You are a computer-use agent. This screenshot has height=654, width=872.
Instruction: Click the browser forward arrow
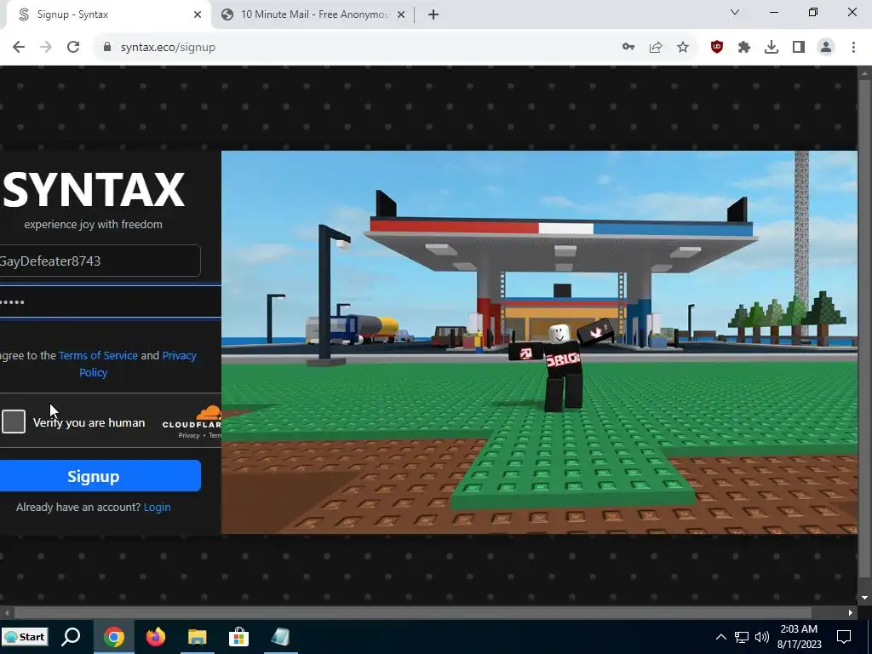tap(46, 48)
